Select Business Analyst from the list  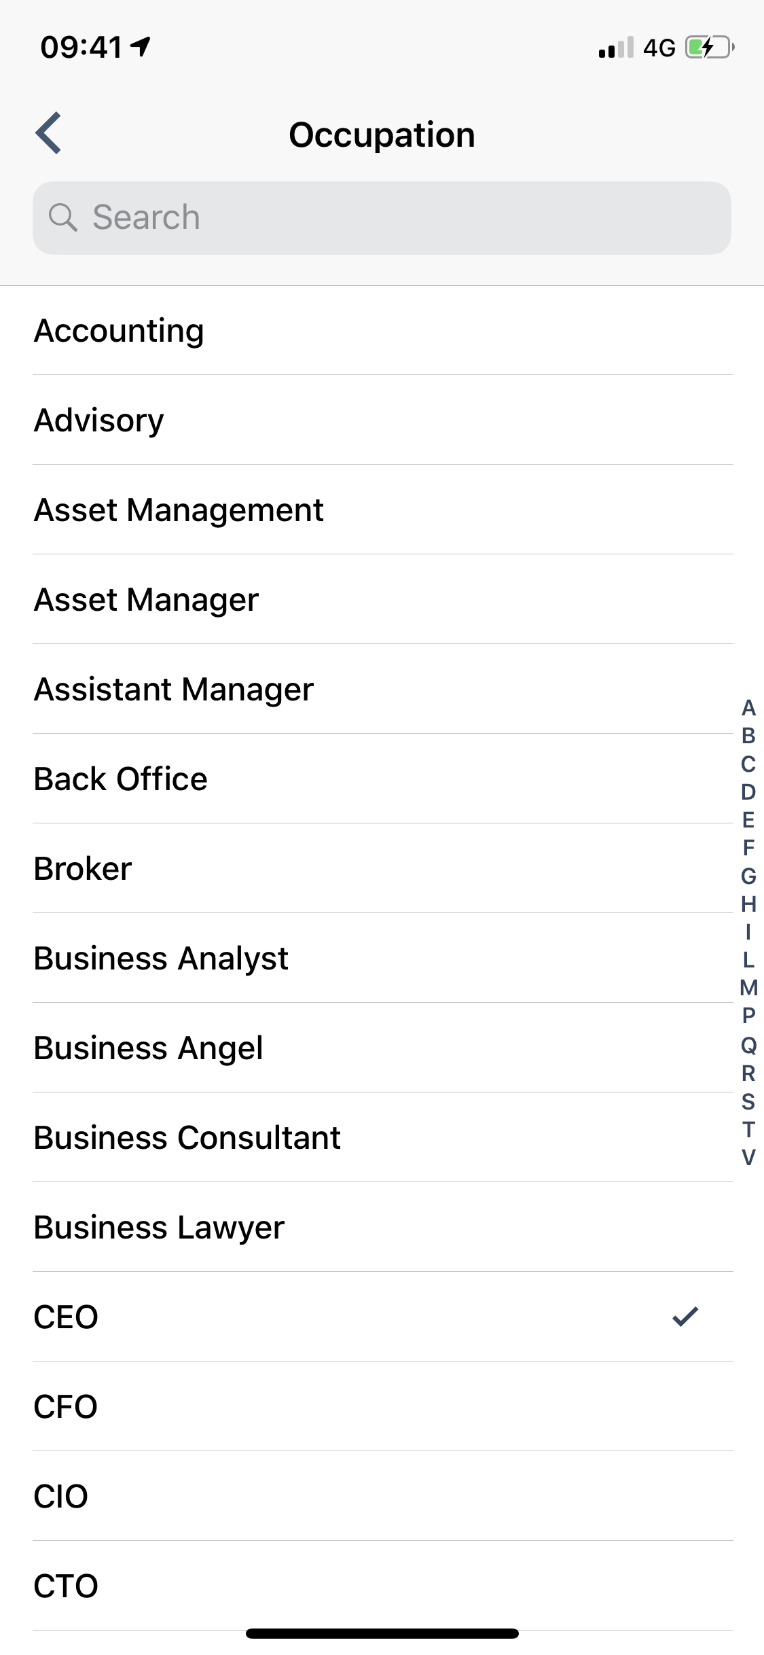tap(161, 959)
